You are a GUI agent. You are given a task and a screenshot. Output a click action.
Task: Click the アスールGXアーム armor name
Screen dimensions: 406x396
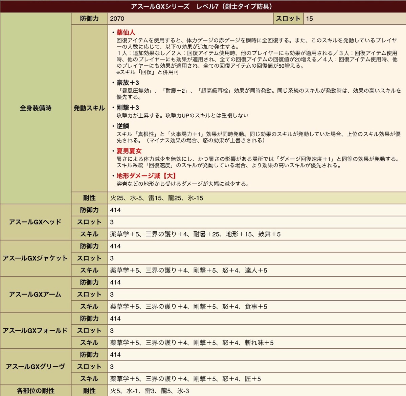tap(35, 295)
